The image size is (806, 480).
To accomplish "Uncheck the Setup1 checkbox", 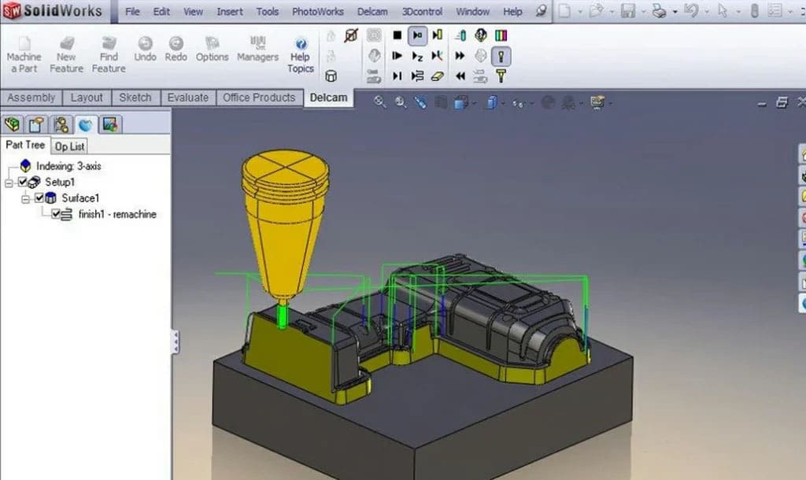I will (23, 182).
